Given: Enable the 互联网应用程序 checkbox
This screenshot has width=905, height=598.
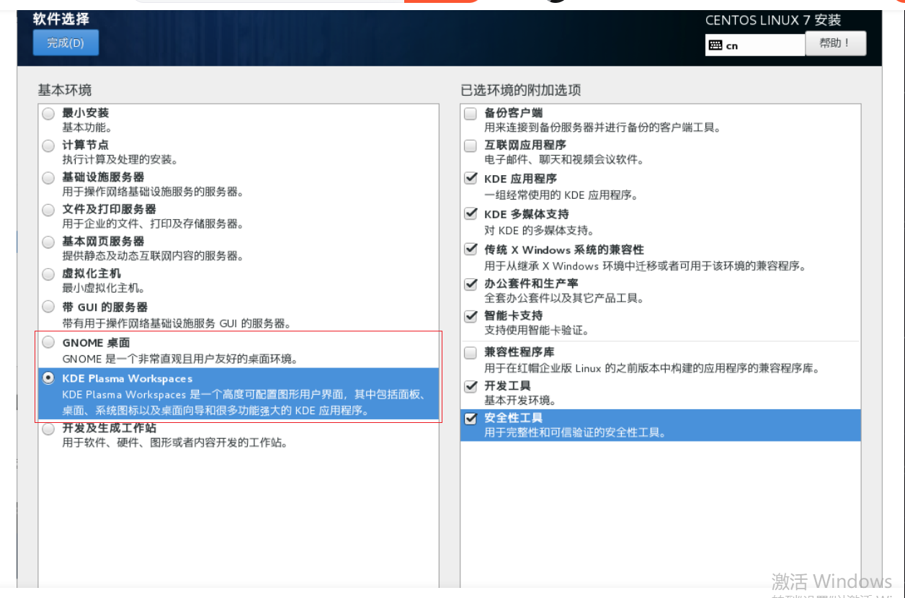Looking at the screenshot, I should click(471, 146).
